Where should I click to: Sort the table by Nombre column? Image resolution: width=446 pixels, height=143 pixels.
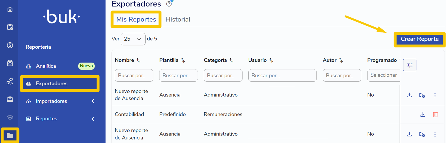139,60
